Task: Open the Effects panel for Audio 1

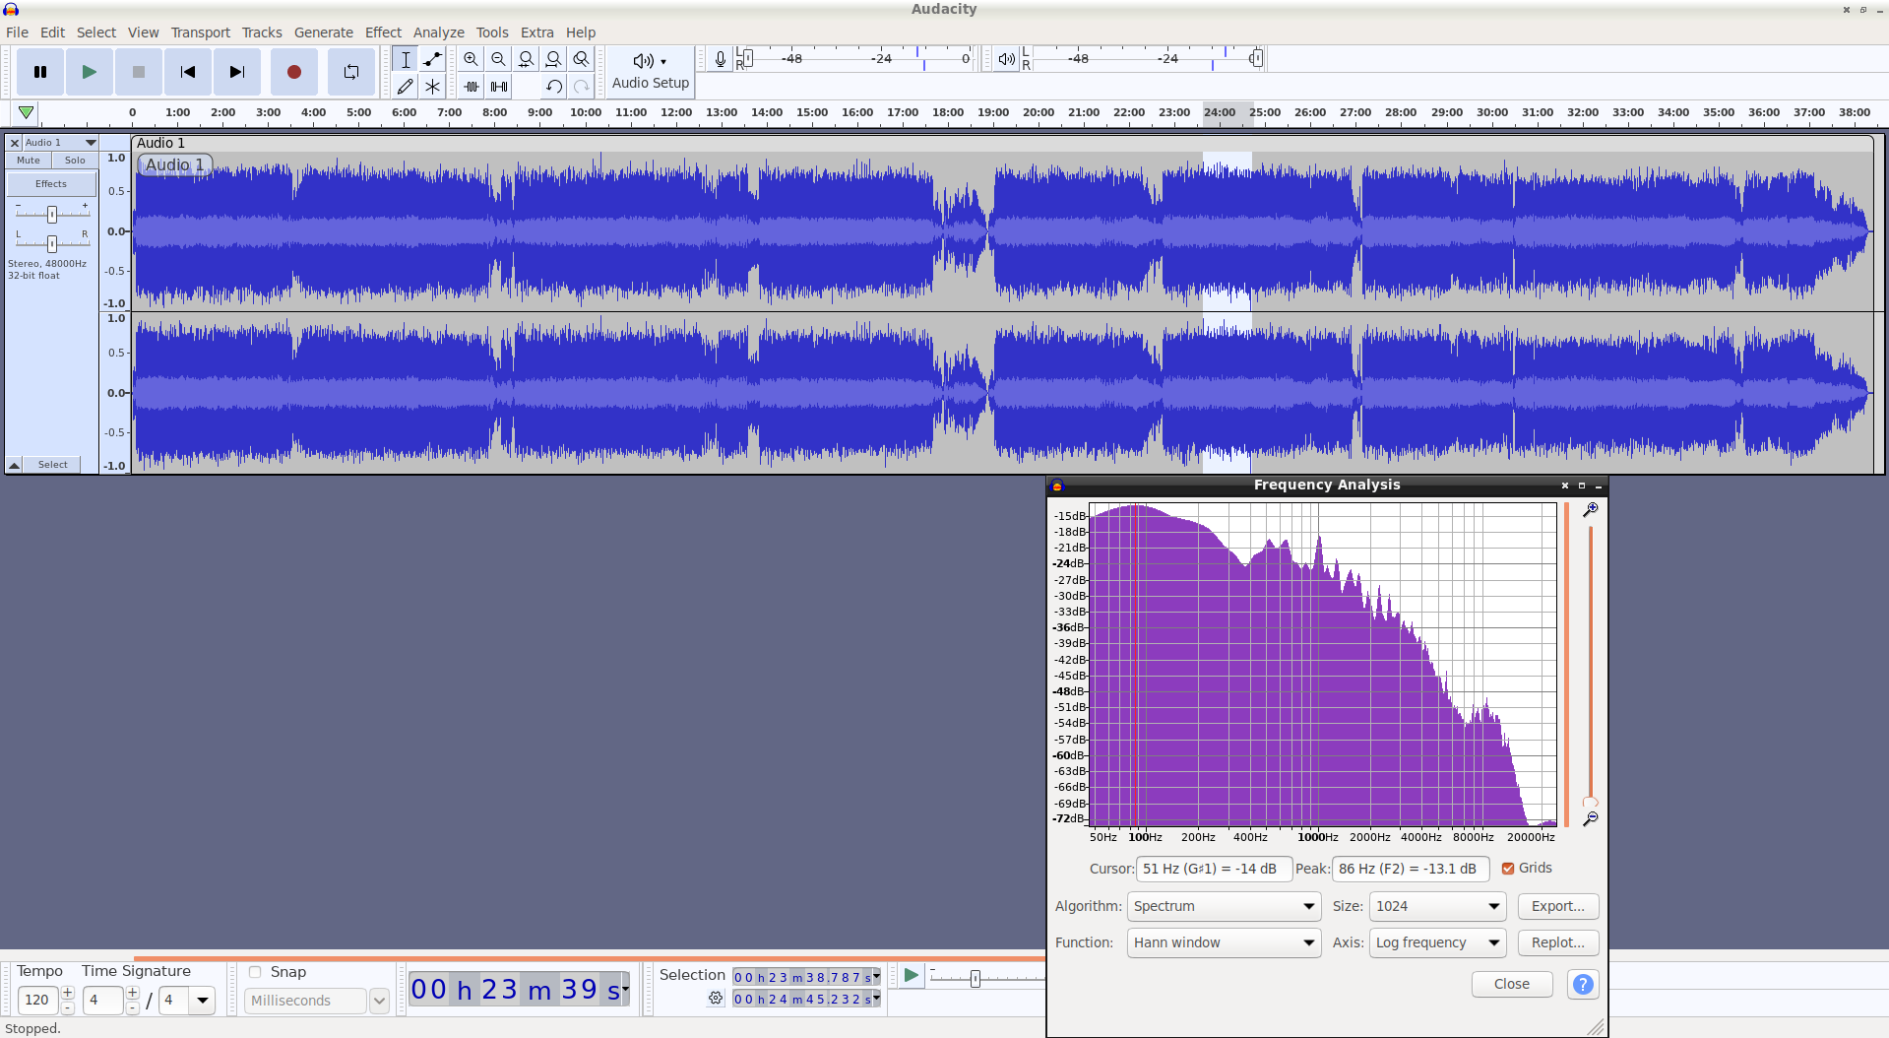Action: 52,184
